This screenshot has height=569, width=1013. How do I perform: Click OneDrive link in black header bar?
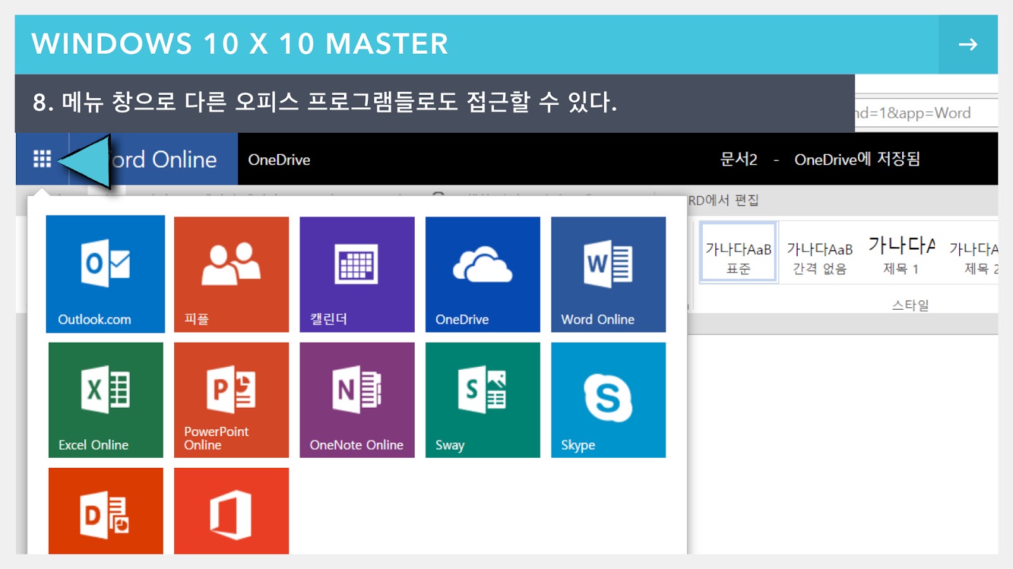pyautogui.click(x=279, y=160)
